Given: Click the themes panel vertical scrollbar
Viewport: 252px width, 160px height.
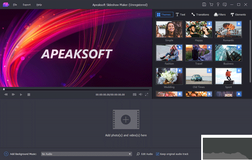Looking at the screenshot, I should tap(250, 51).
